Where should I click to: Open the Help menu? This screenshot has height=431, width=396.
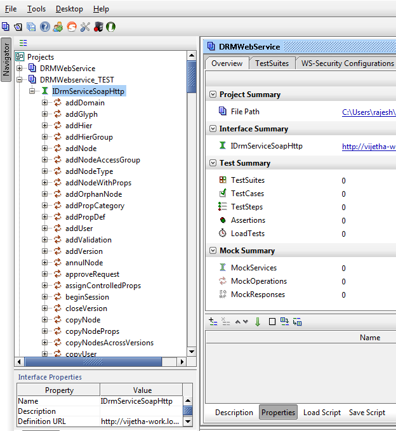click(x=101, y=9)
